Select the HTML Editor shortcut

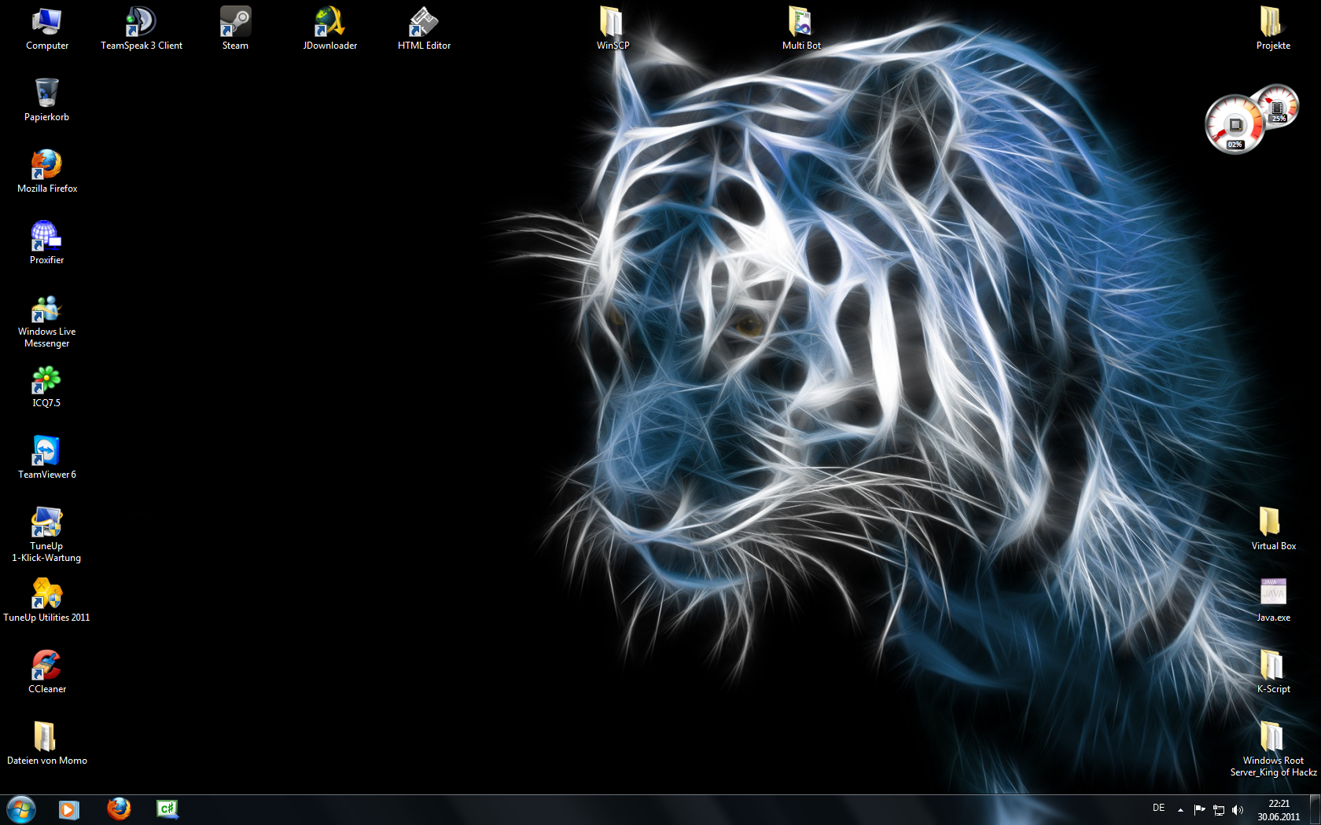[x=424, y=29]
